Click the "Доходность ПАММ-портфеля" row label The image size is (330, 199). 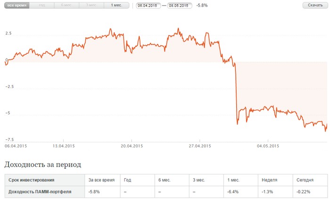(x=40, y=192)
